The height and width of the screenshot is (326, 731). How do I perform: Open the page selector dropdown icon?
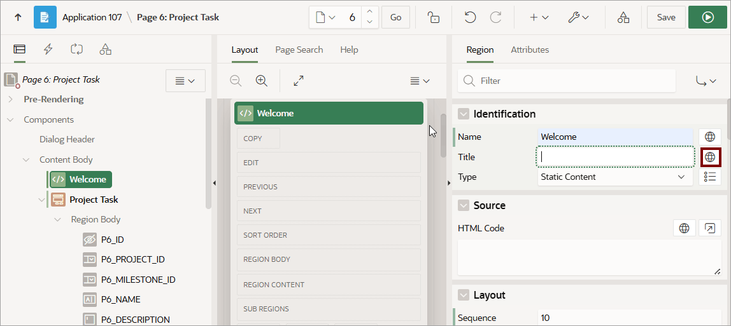click(326, 17)
